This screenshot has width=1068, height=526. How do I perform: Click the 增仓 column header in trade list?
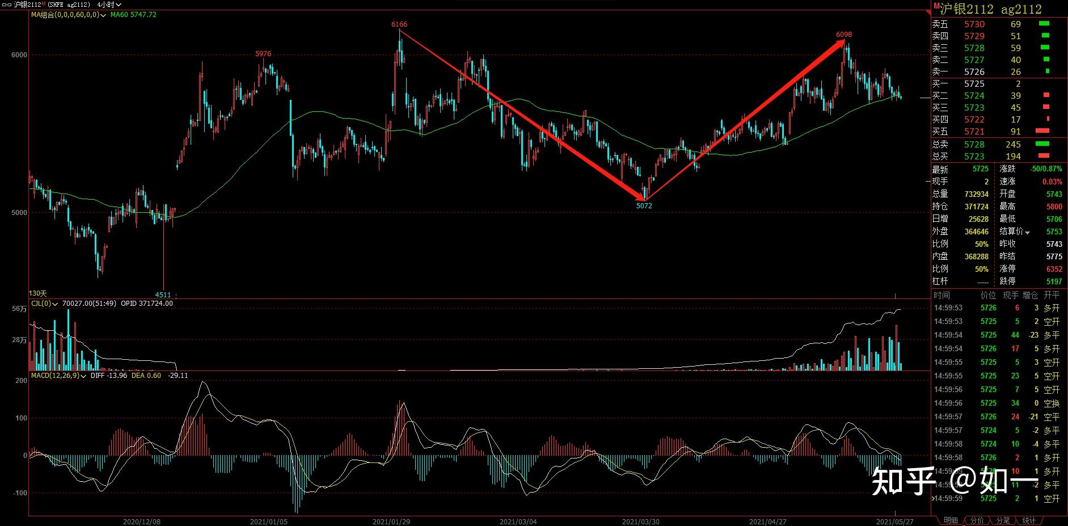coord(1030,295)
